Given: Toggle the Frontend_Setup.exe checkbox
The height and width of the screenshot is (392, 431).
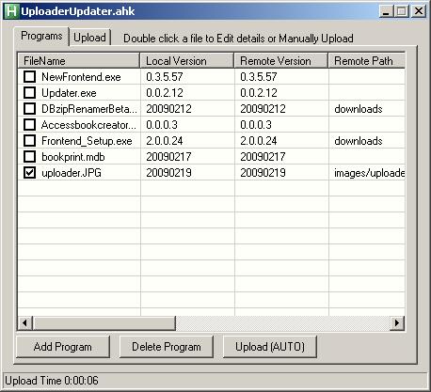Looking at the screenshot, I should [29, 140].
